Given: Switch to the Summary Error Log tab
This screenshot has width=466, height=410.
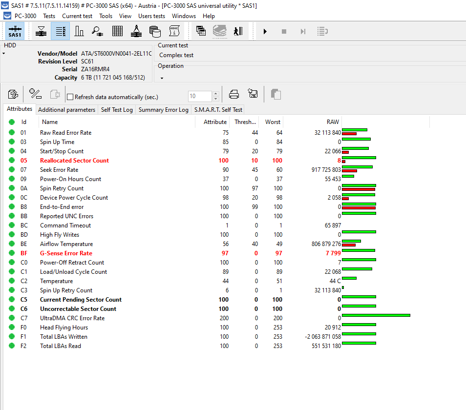Looking at the screenshot, I should click(x=164, y=110).
